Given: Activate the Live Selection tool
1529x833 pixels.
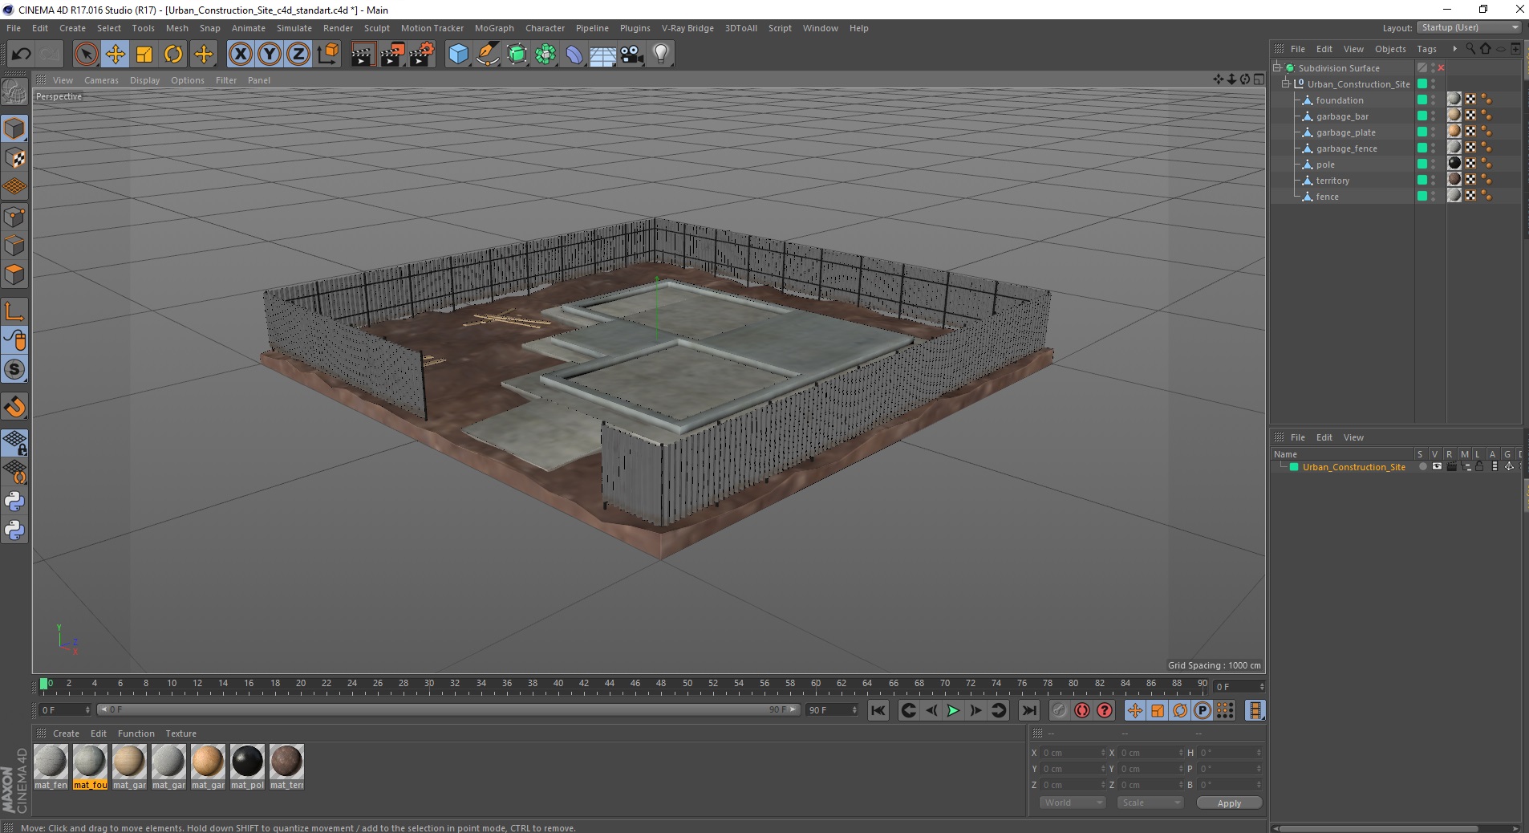Looking at the screenshot, I should [x=86, y=54].
